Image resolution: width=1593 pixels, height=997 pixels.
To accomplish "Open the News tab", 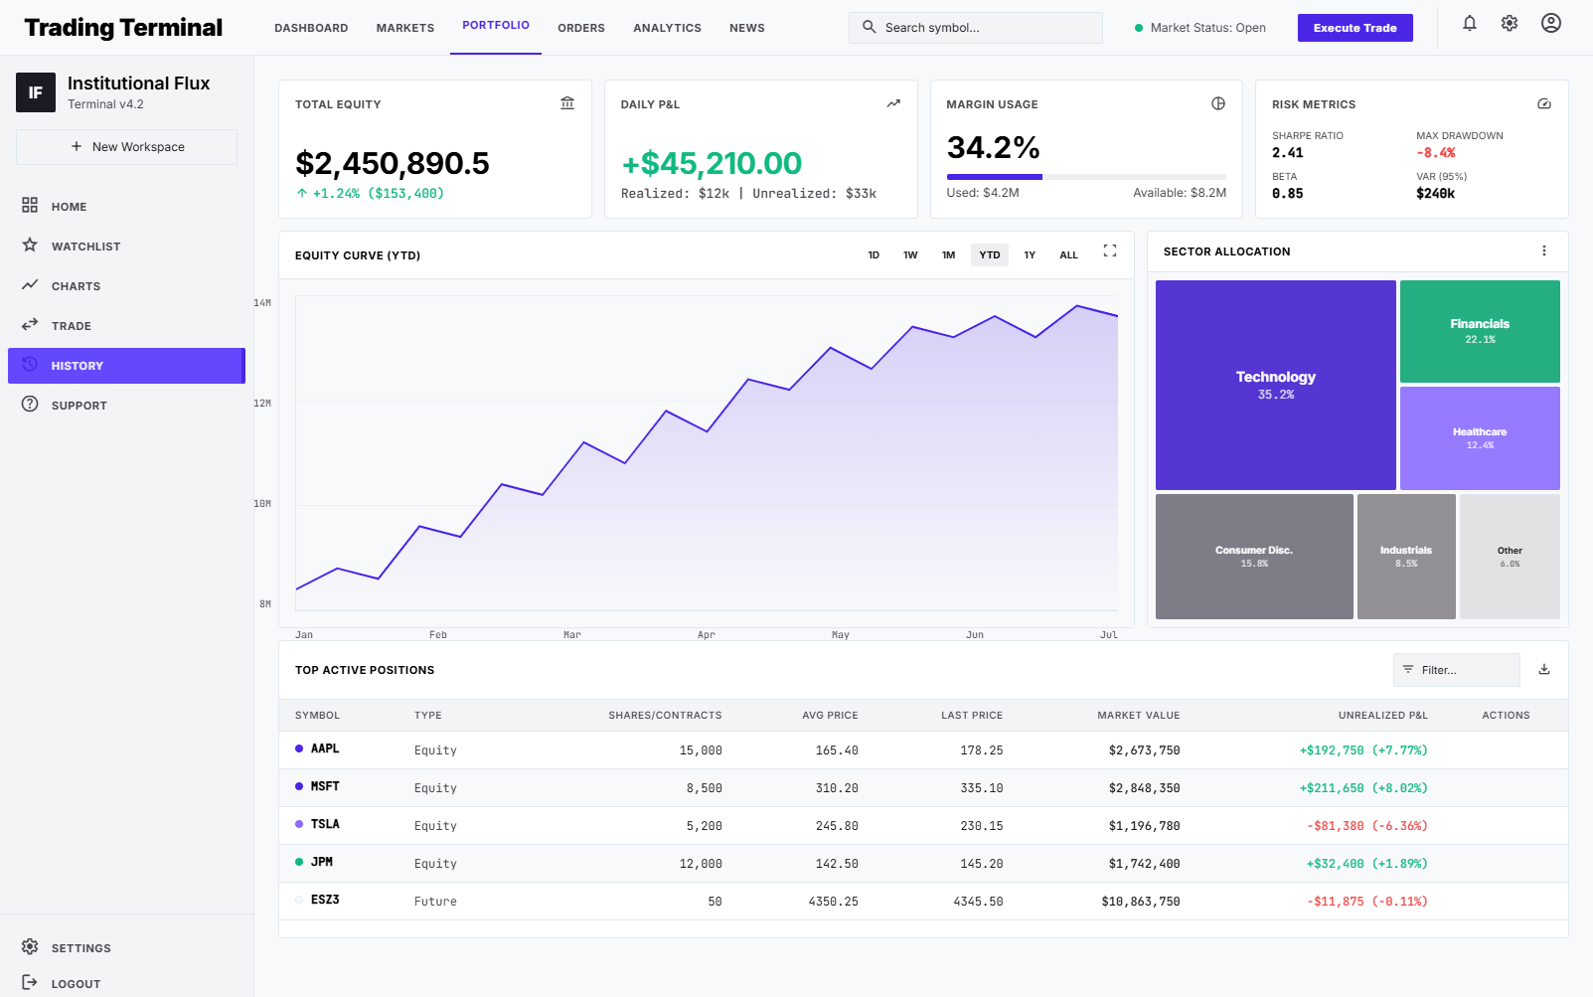I will pos(747,28).
